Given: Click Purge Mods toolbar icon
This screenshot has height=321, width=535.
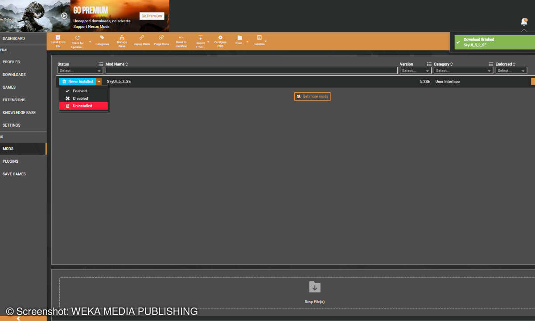Looking at the screenshot, I should point(161,38).
